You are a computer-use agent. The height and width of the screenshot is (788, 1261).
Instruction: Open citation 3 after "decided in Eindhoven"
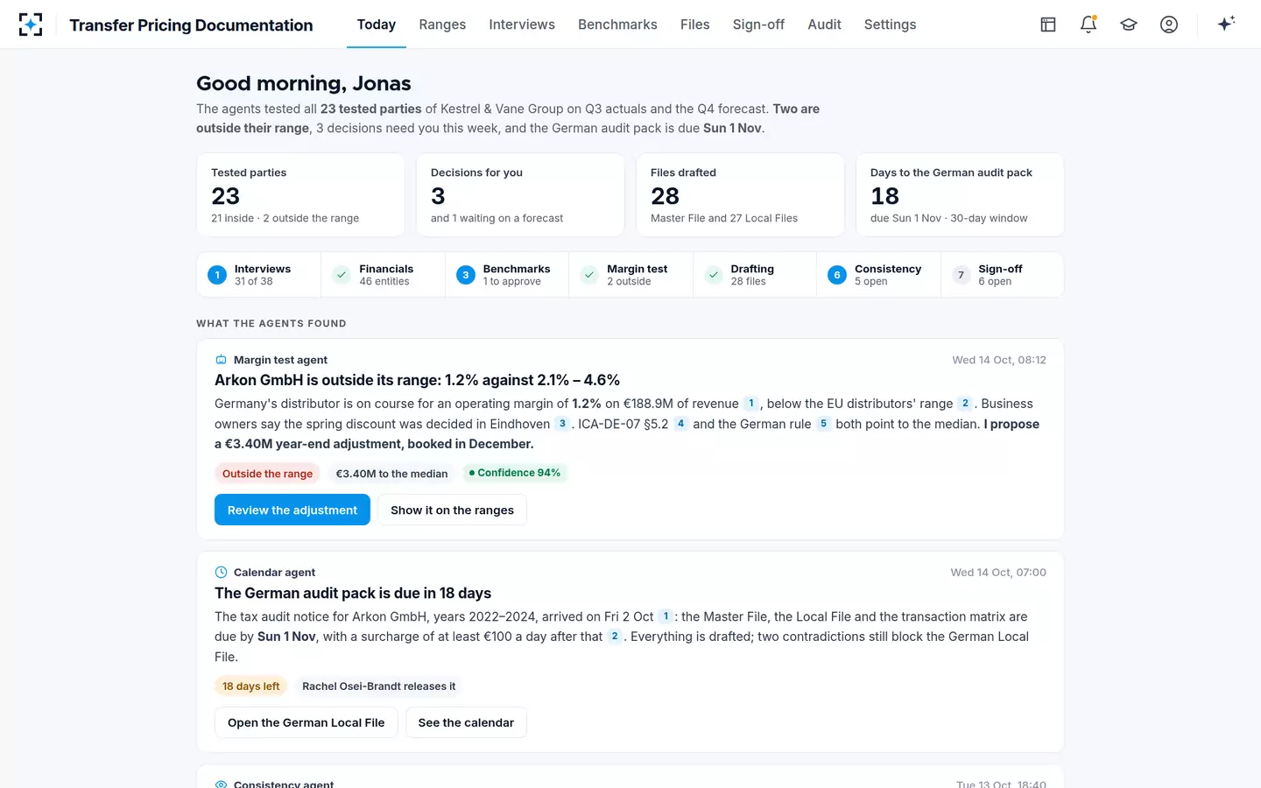562,424
